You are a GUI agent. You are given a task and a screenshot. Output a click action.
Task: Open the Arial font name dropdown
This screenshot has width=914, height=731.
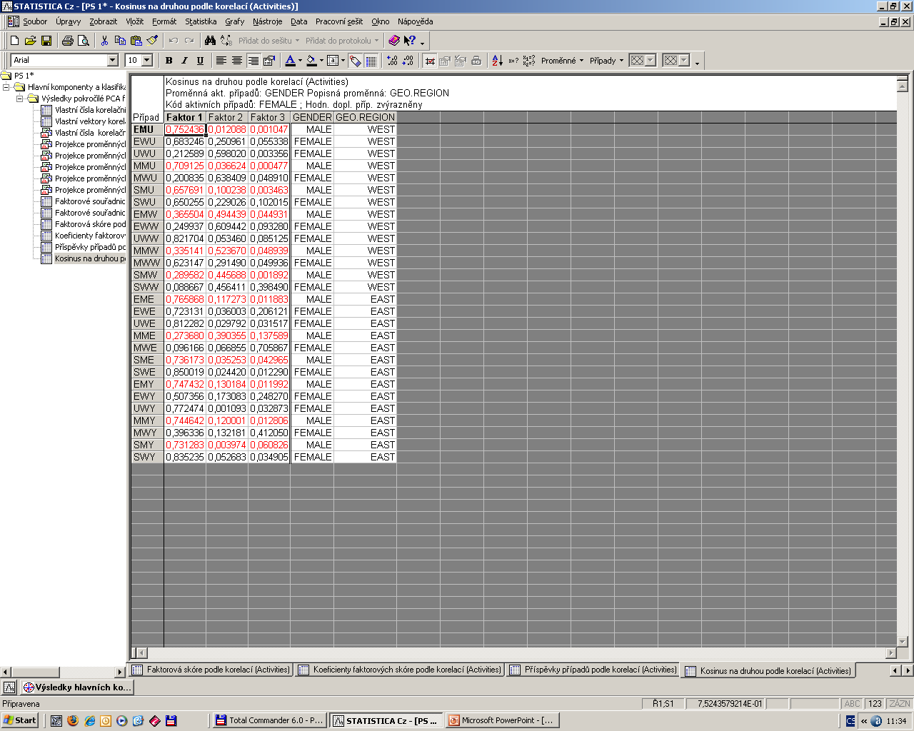(112, 60)
